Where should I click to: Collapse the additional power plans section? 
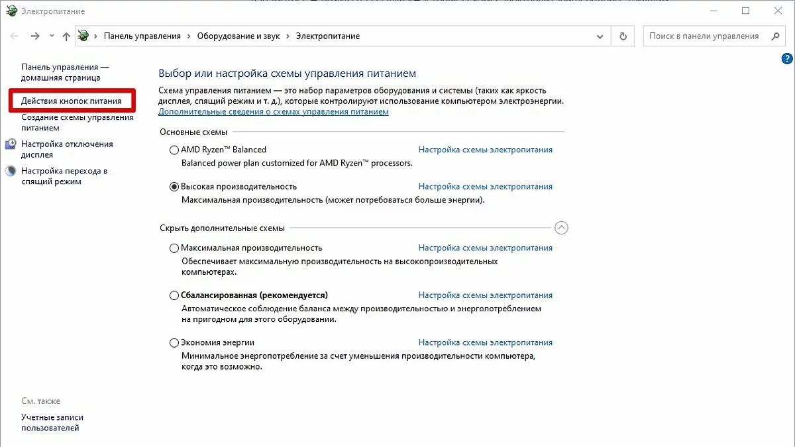[561, 228]
